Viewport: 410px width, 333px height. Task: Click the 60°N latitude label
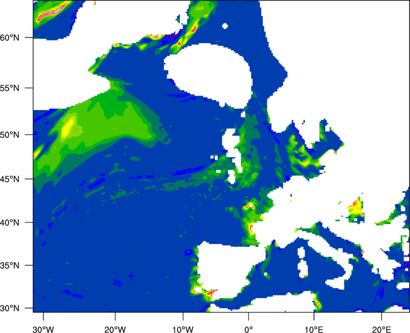pyautogui.click(x=10, y=37)
